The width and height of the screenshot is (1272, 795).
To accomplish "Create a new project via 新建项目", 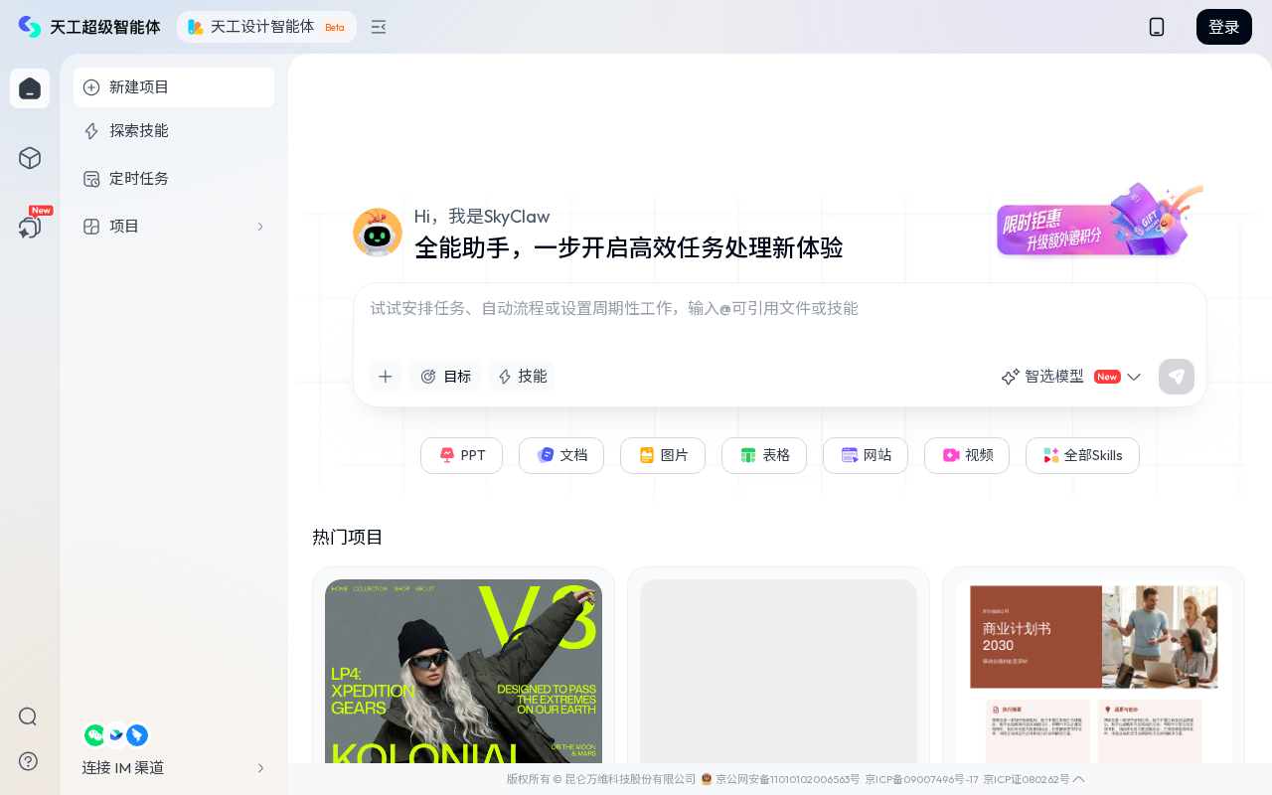I will click(x=174, y=87).
